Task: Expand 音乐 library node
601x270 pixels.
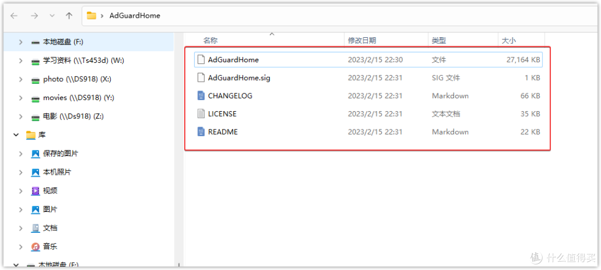Action: click(x=21, y=247)
